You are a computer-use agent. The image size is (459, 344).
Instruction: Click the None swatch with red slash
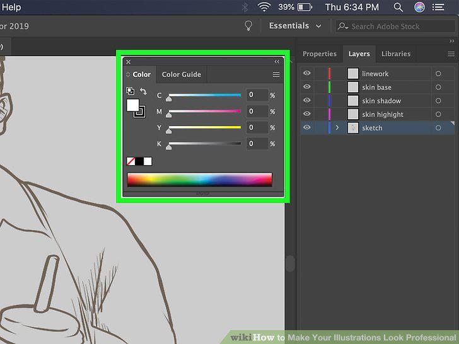pyautogui.click(x=131, y=161)
